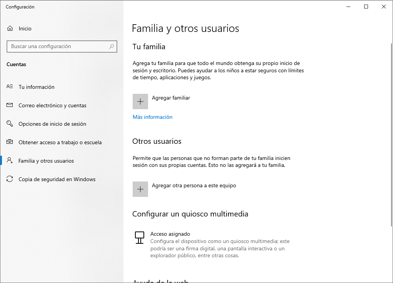Click the Acceso asignado kiosk icon

pyautogui.click(x=140, y=237)
